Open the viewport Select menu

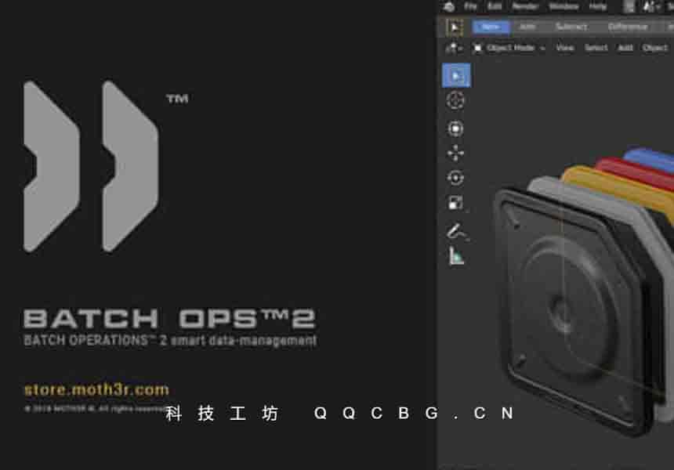[596, 48]
